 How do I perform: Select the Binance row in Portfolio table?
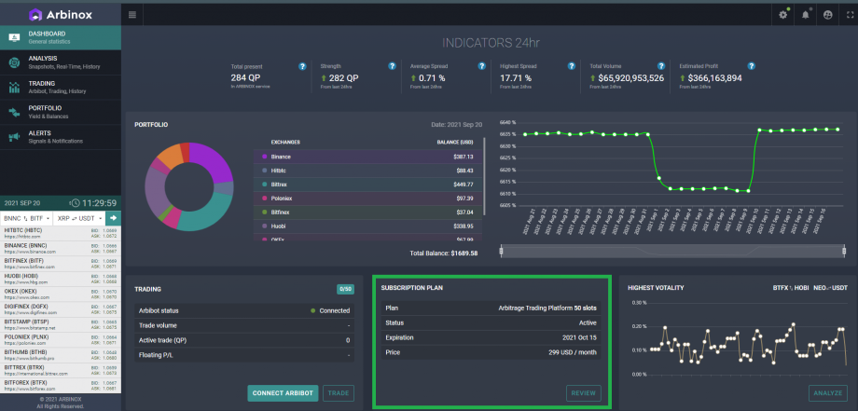(x=367, y=157)
